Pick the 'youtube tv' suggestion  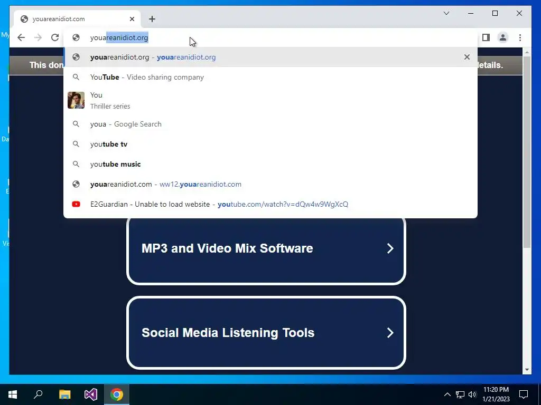point(270,144)
